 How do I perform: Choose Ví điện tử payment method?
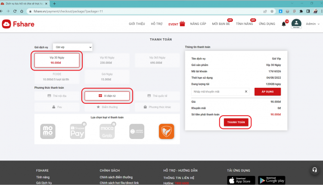point(107,96)
